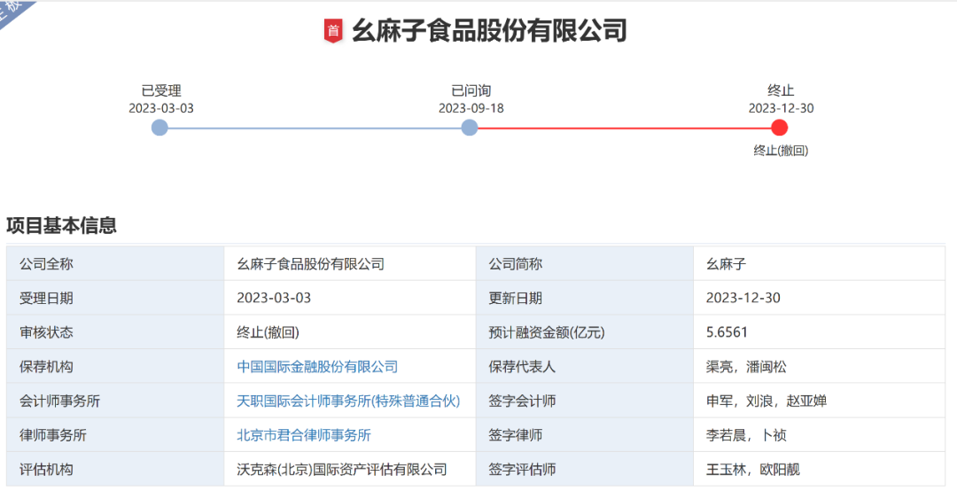Screen dimensions: 957x491
Task: Click the 公司简称 label cell
Action: 585,264
